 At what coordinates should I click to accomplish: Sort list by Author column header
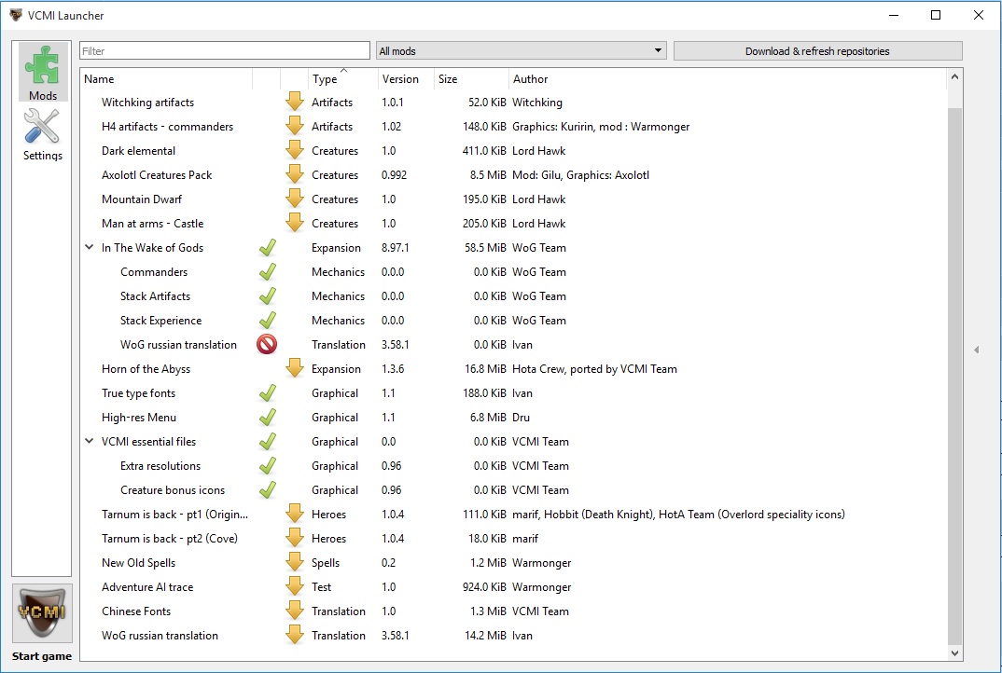click(x=530, y=79)
